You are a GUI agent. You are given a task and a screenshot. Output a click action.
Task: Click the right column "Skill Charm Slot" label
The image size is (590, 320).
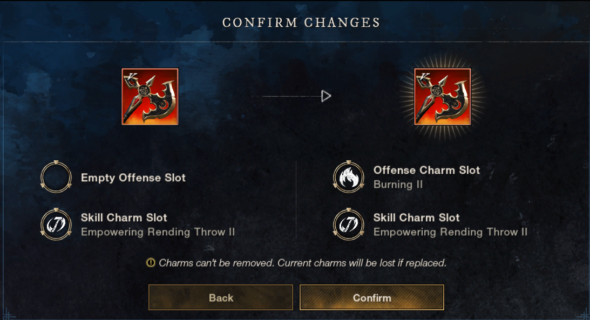[417, 217]
